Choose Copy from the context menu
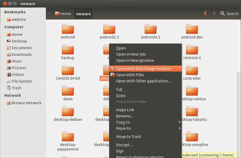Image resolution: width=241 pixels, height=158 pixels. pos(145,95)
